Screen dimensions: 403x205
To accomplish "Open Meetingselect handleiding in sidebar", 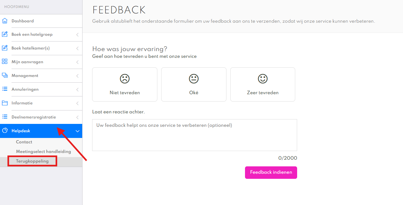I will pos(43,151).
